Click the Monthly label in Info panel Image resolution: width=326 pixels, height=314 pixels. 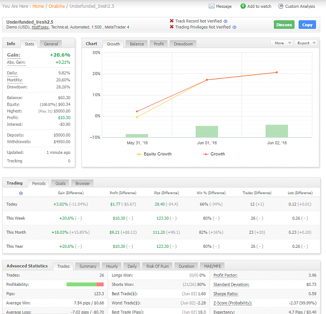coord(15,80)
